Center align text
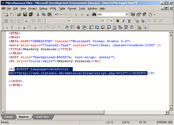Viewport: 174px width, 125px height. point(155,21)
